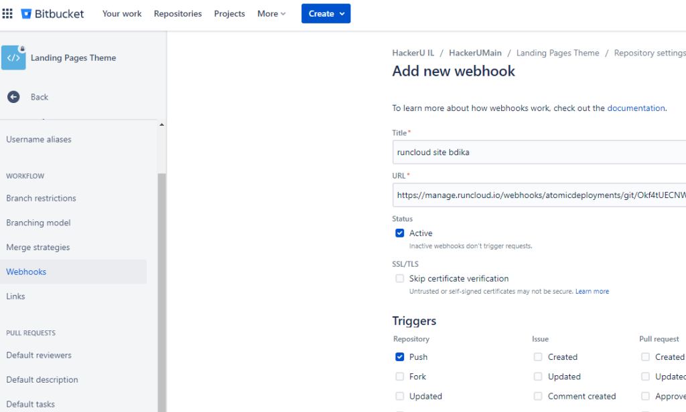
Task: Click the Back arrow icon
Action: [x=13, y=97]
